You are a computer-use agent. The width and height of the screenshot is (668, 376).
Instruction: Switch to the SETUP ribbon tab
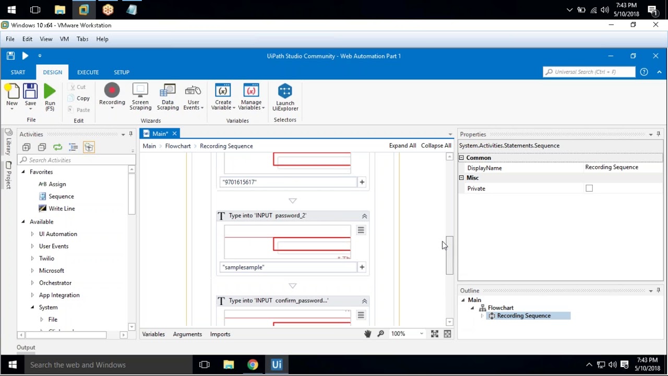(122, 72)
